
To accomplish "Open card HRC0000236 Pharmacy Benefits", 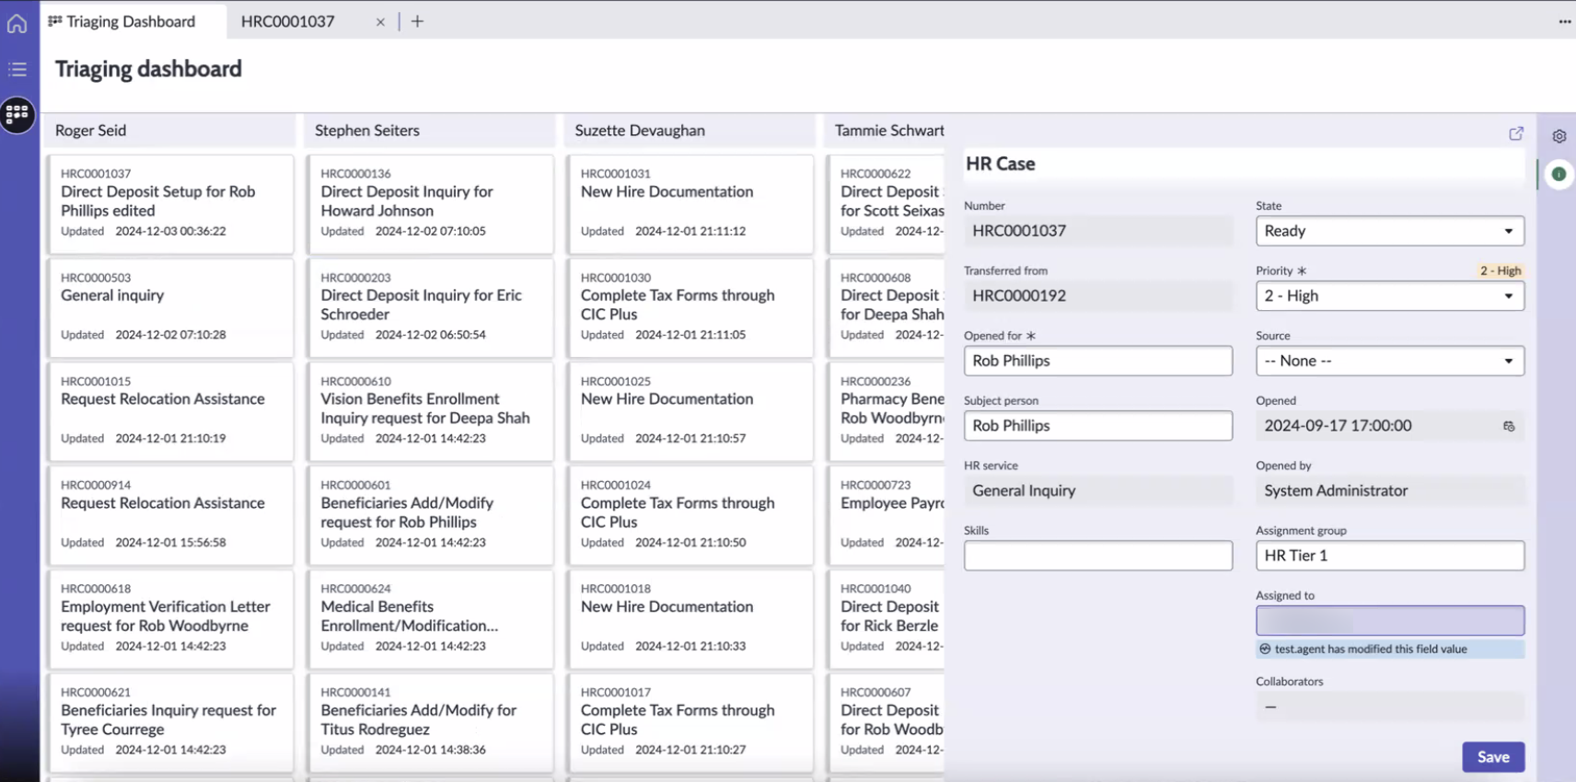I will point(886,412).
